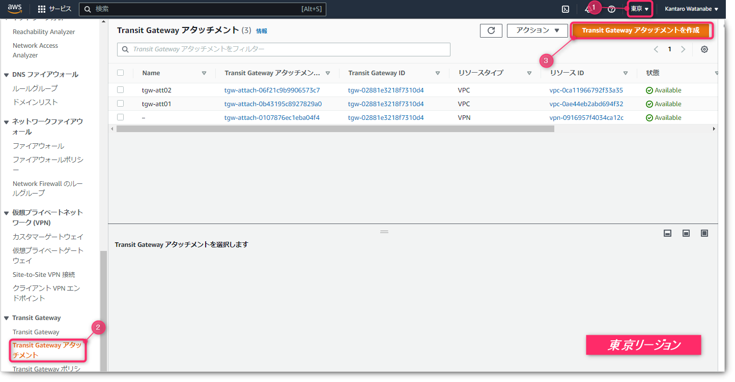
Task: Collapse Transit Gateway sidebar section
Action: pos(6,318)
